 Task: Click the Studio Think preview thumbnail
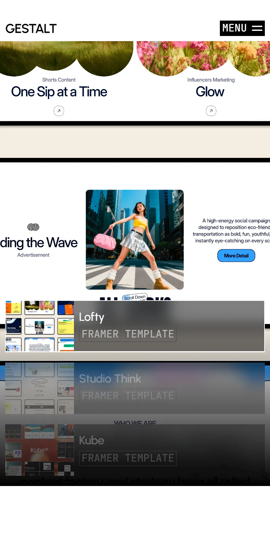(x=40, y=388)
